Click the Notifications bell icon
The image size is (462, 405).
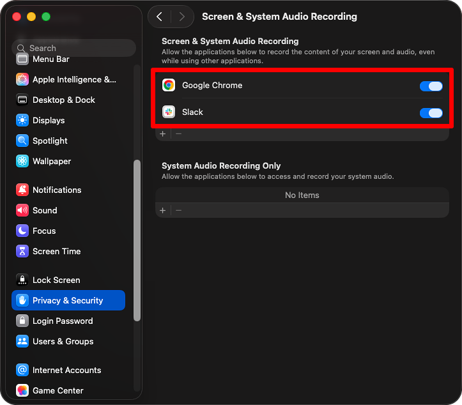click(x=22, y=190)
